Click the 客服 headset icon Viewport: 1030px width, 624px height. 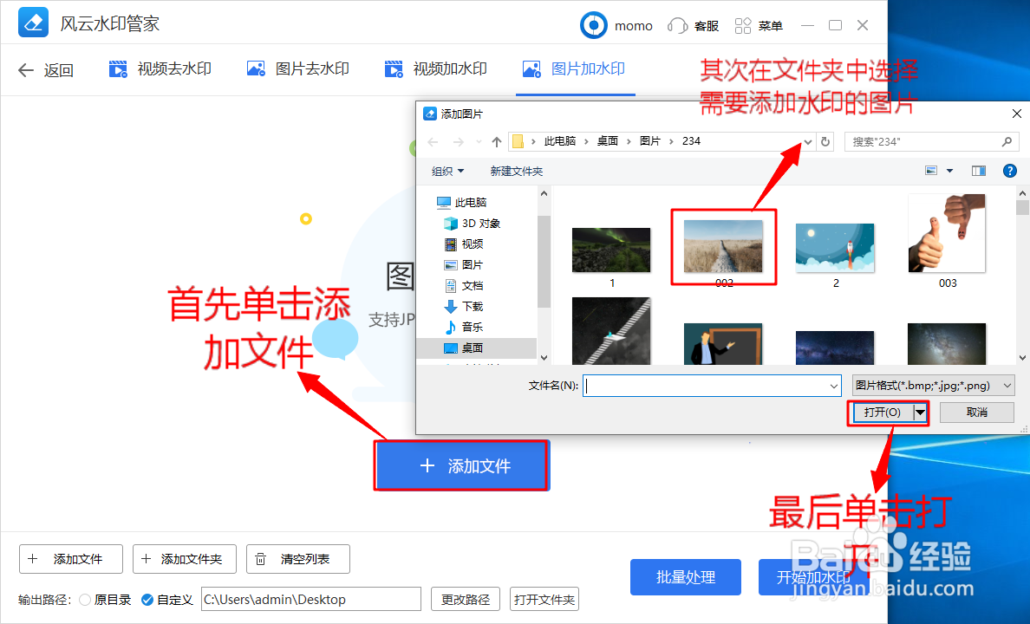pos(679,25)
